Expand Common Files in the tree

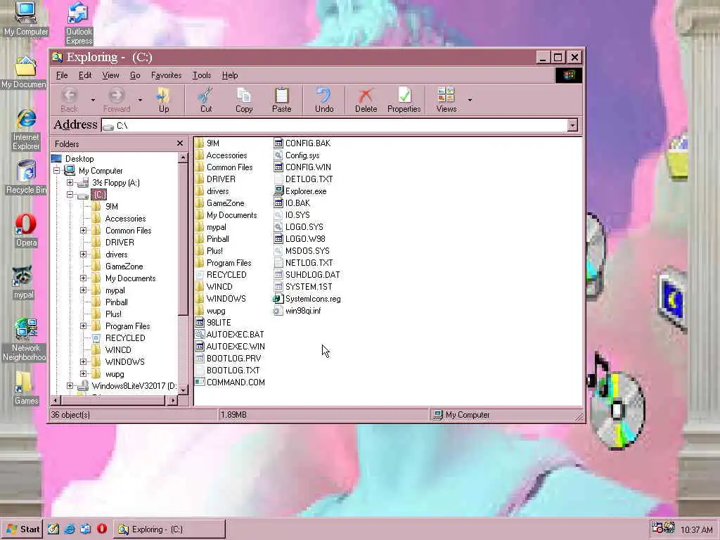coord(83,231)
